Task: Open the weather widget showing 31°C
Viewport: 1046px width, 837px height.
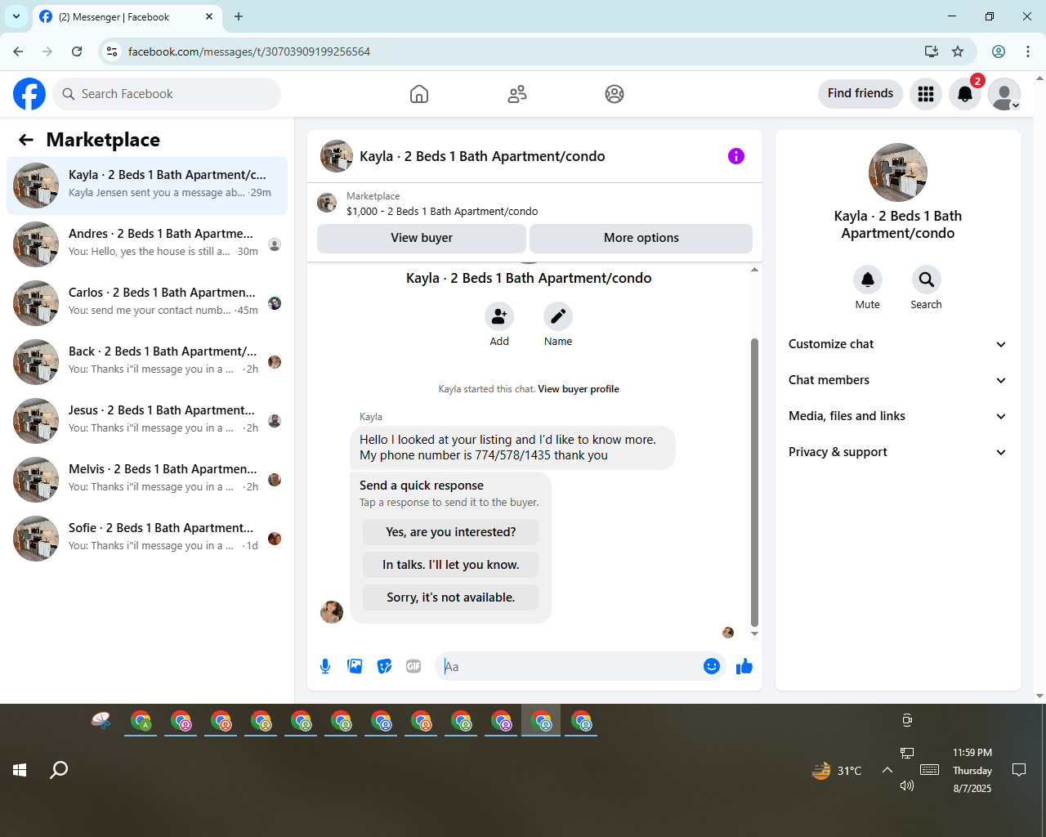Action: point(837,770)
